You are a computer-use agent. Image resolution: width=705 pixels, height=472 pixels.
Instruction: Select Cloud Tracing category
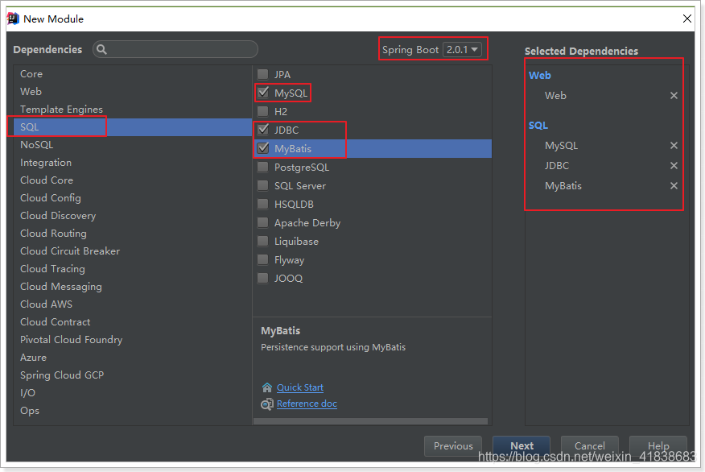[133, 269]
